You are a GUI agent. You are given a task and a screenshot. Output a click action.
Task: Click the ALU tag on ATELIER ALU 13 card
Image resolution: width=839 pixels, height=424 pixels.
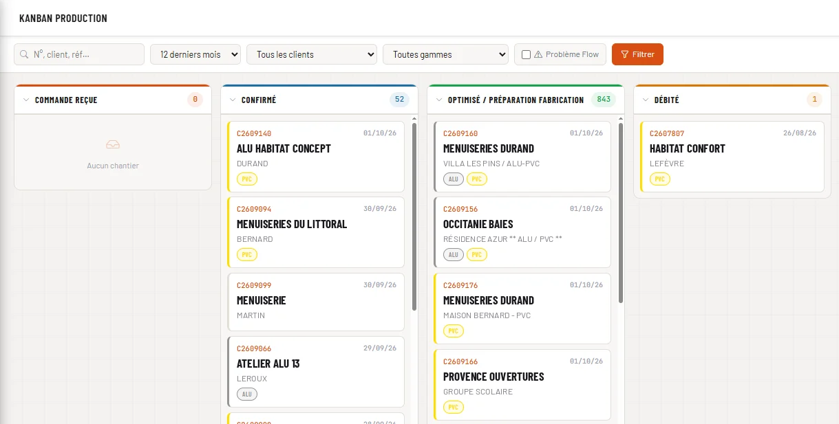(247, 394)
